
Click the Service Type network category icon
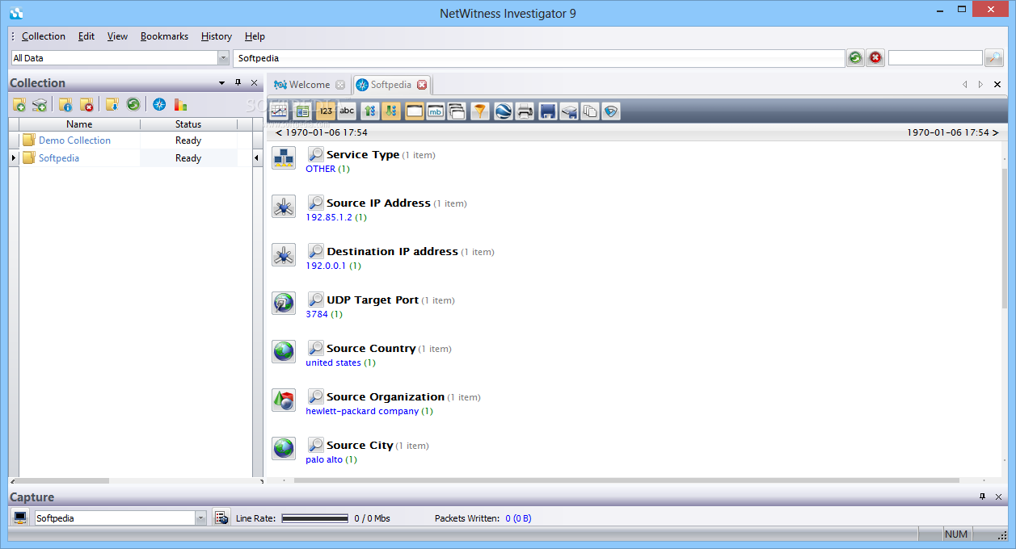pos(284,158)
